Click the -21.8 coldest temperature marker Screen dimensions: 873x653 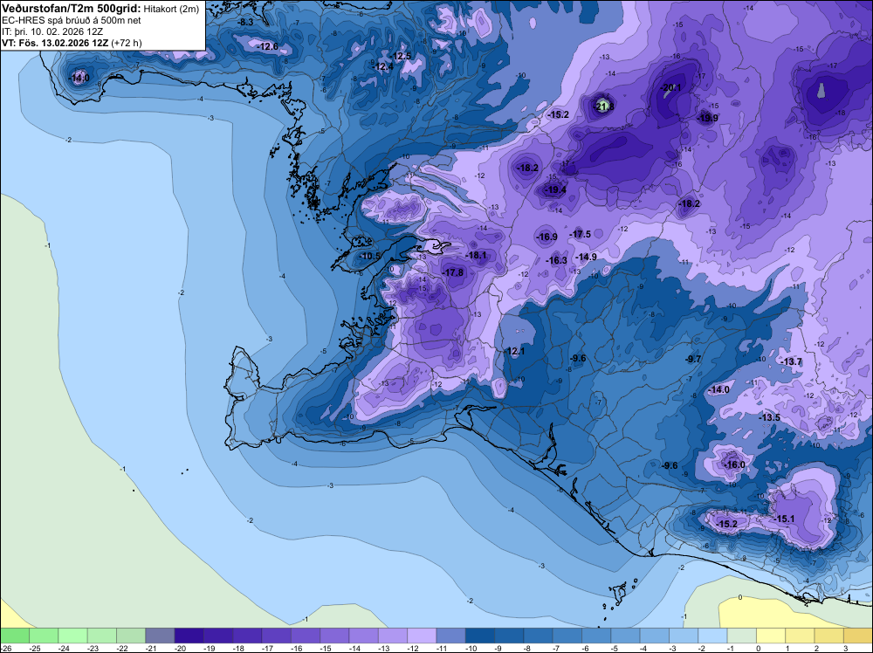tap(604, 106)
